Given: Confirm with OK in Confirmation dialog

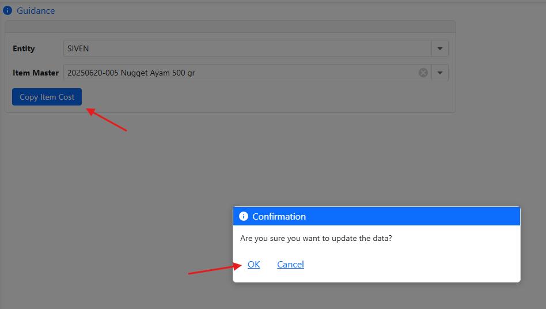Looking at the screenshot, I should 254,265.
